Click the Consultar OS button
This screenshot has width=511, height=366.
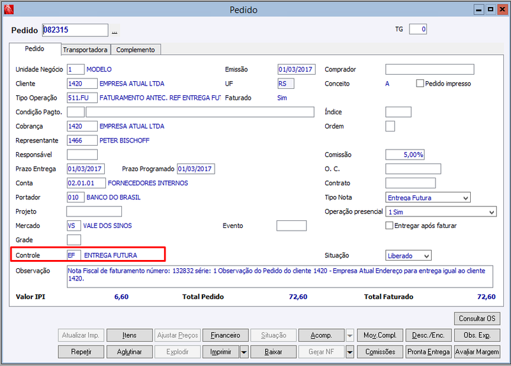(477, 319)
